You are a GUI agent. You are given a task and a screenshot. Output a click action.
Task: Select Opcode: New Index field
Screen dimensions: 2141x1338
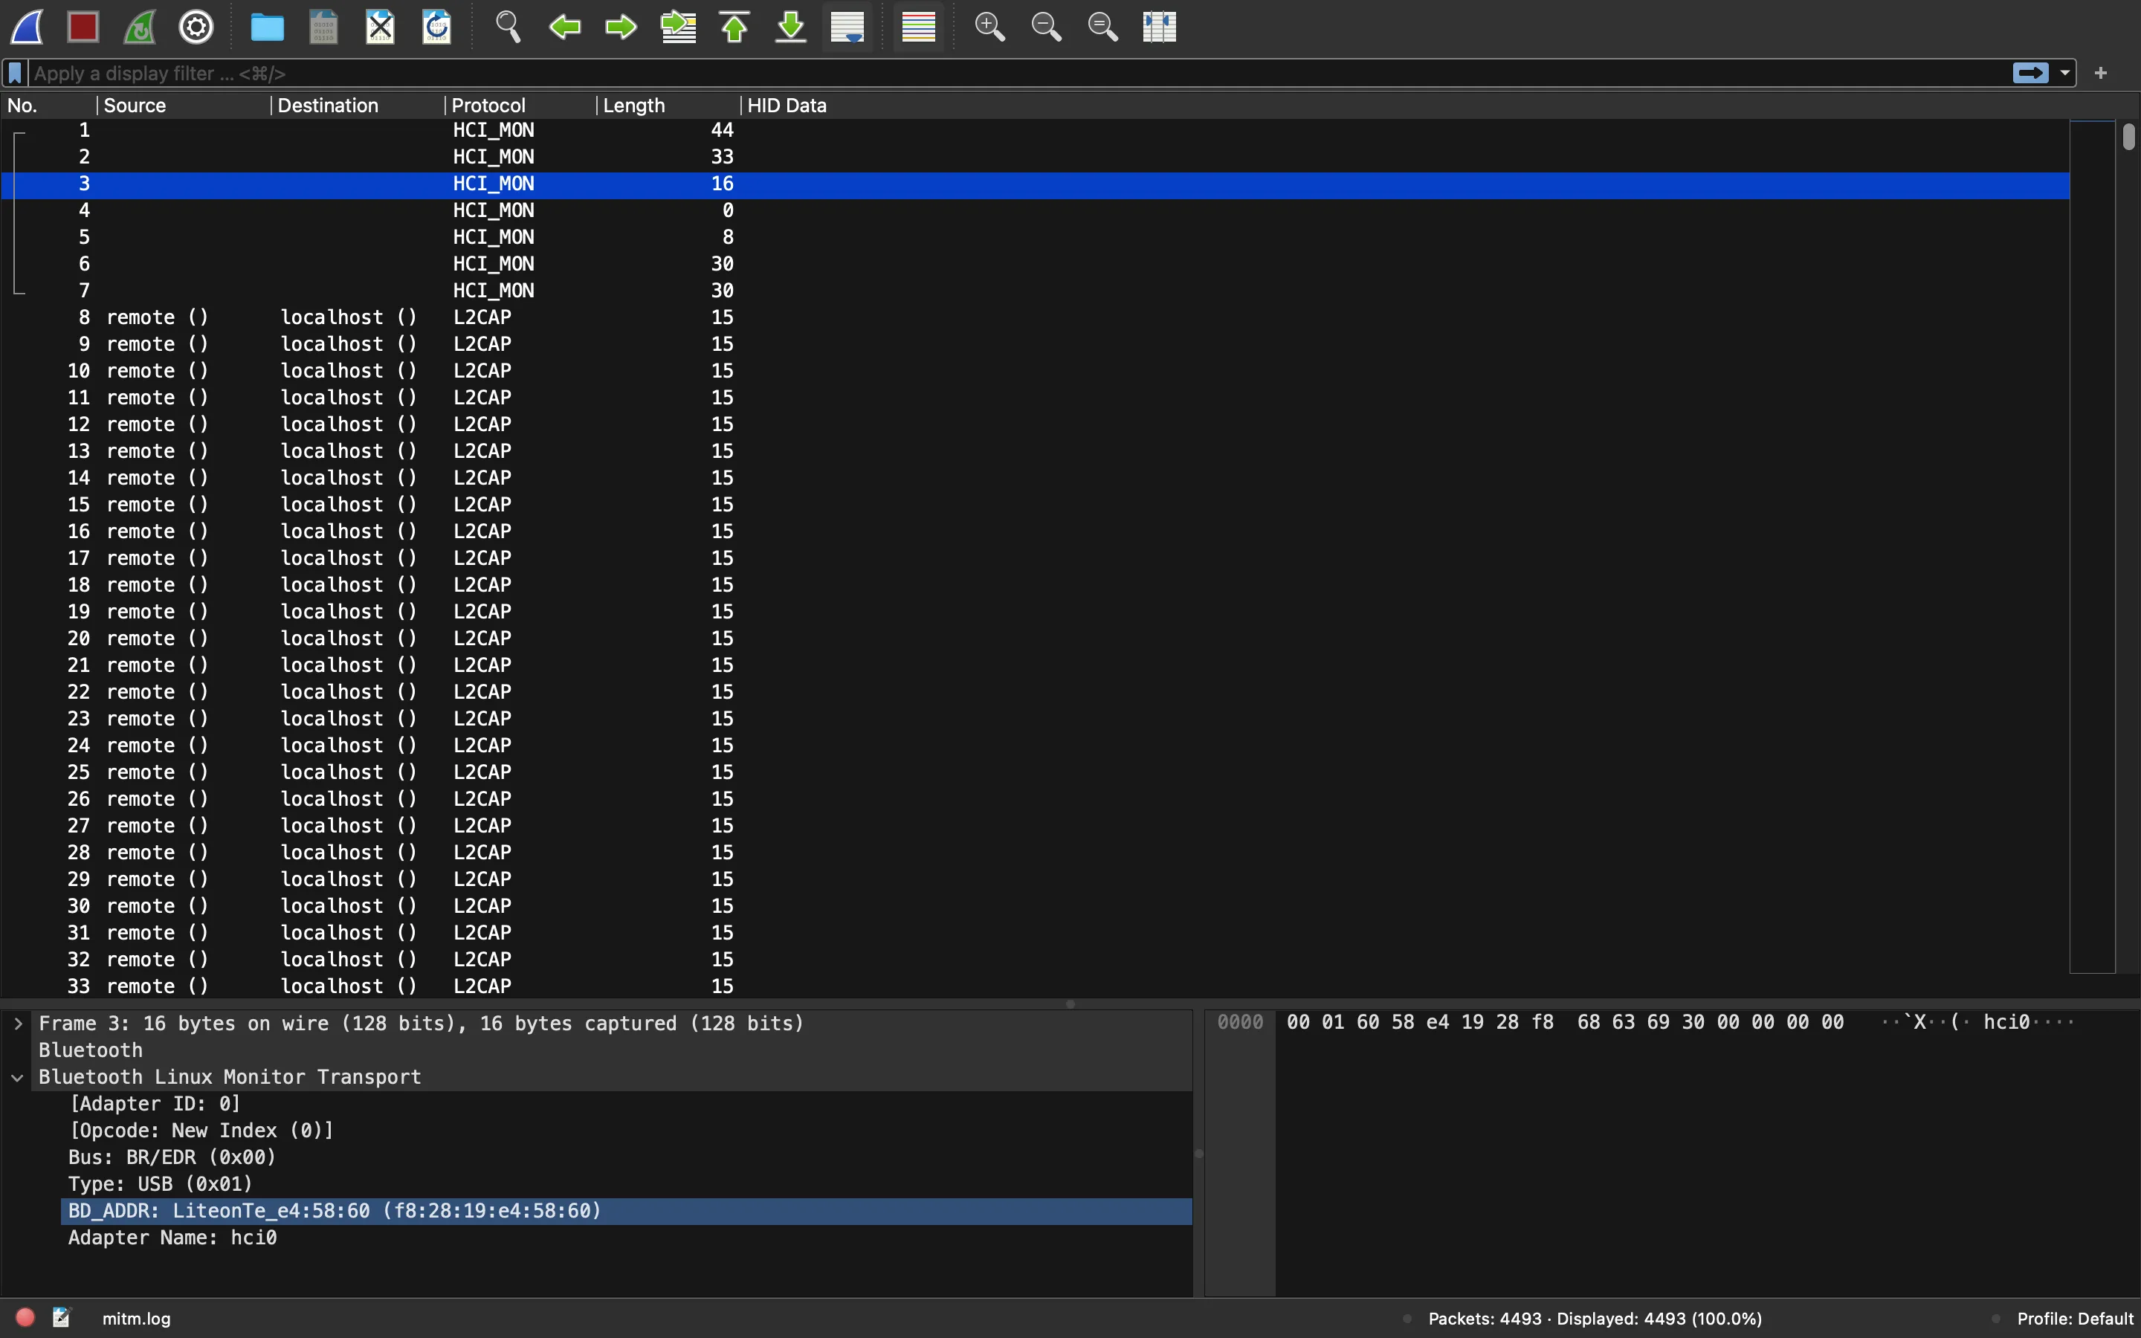pyautogui.click(x=201, y=1131)
